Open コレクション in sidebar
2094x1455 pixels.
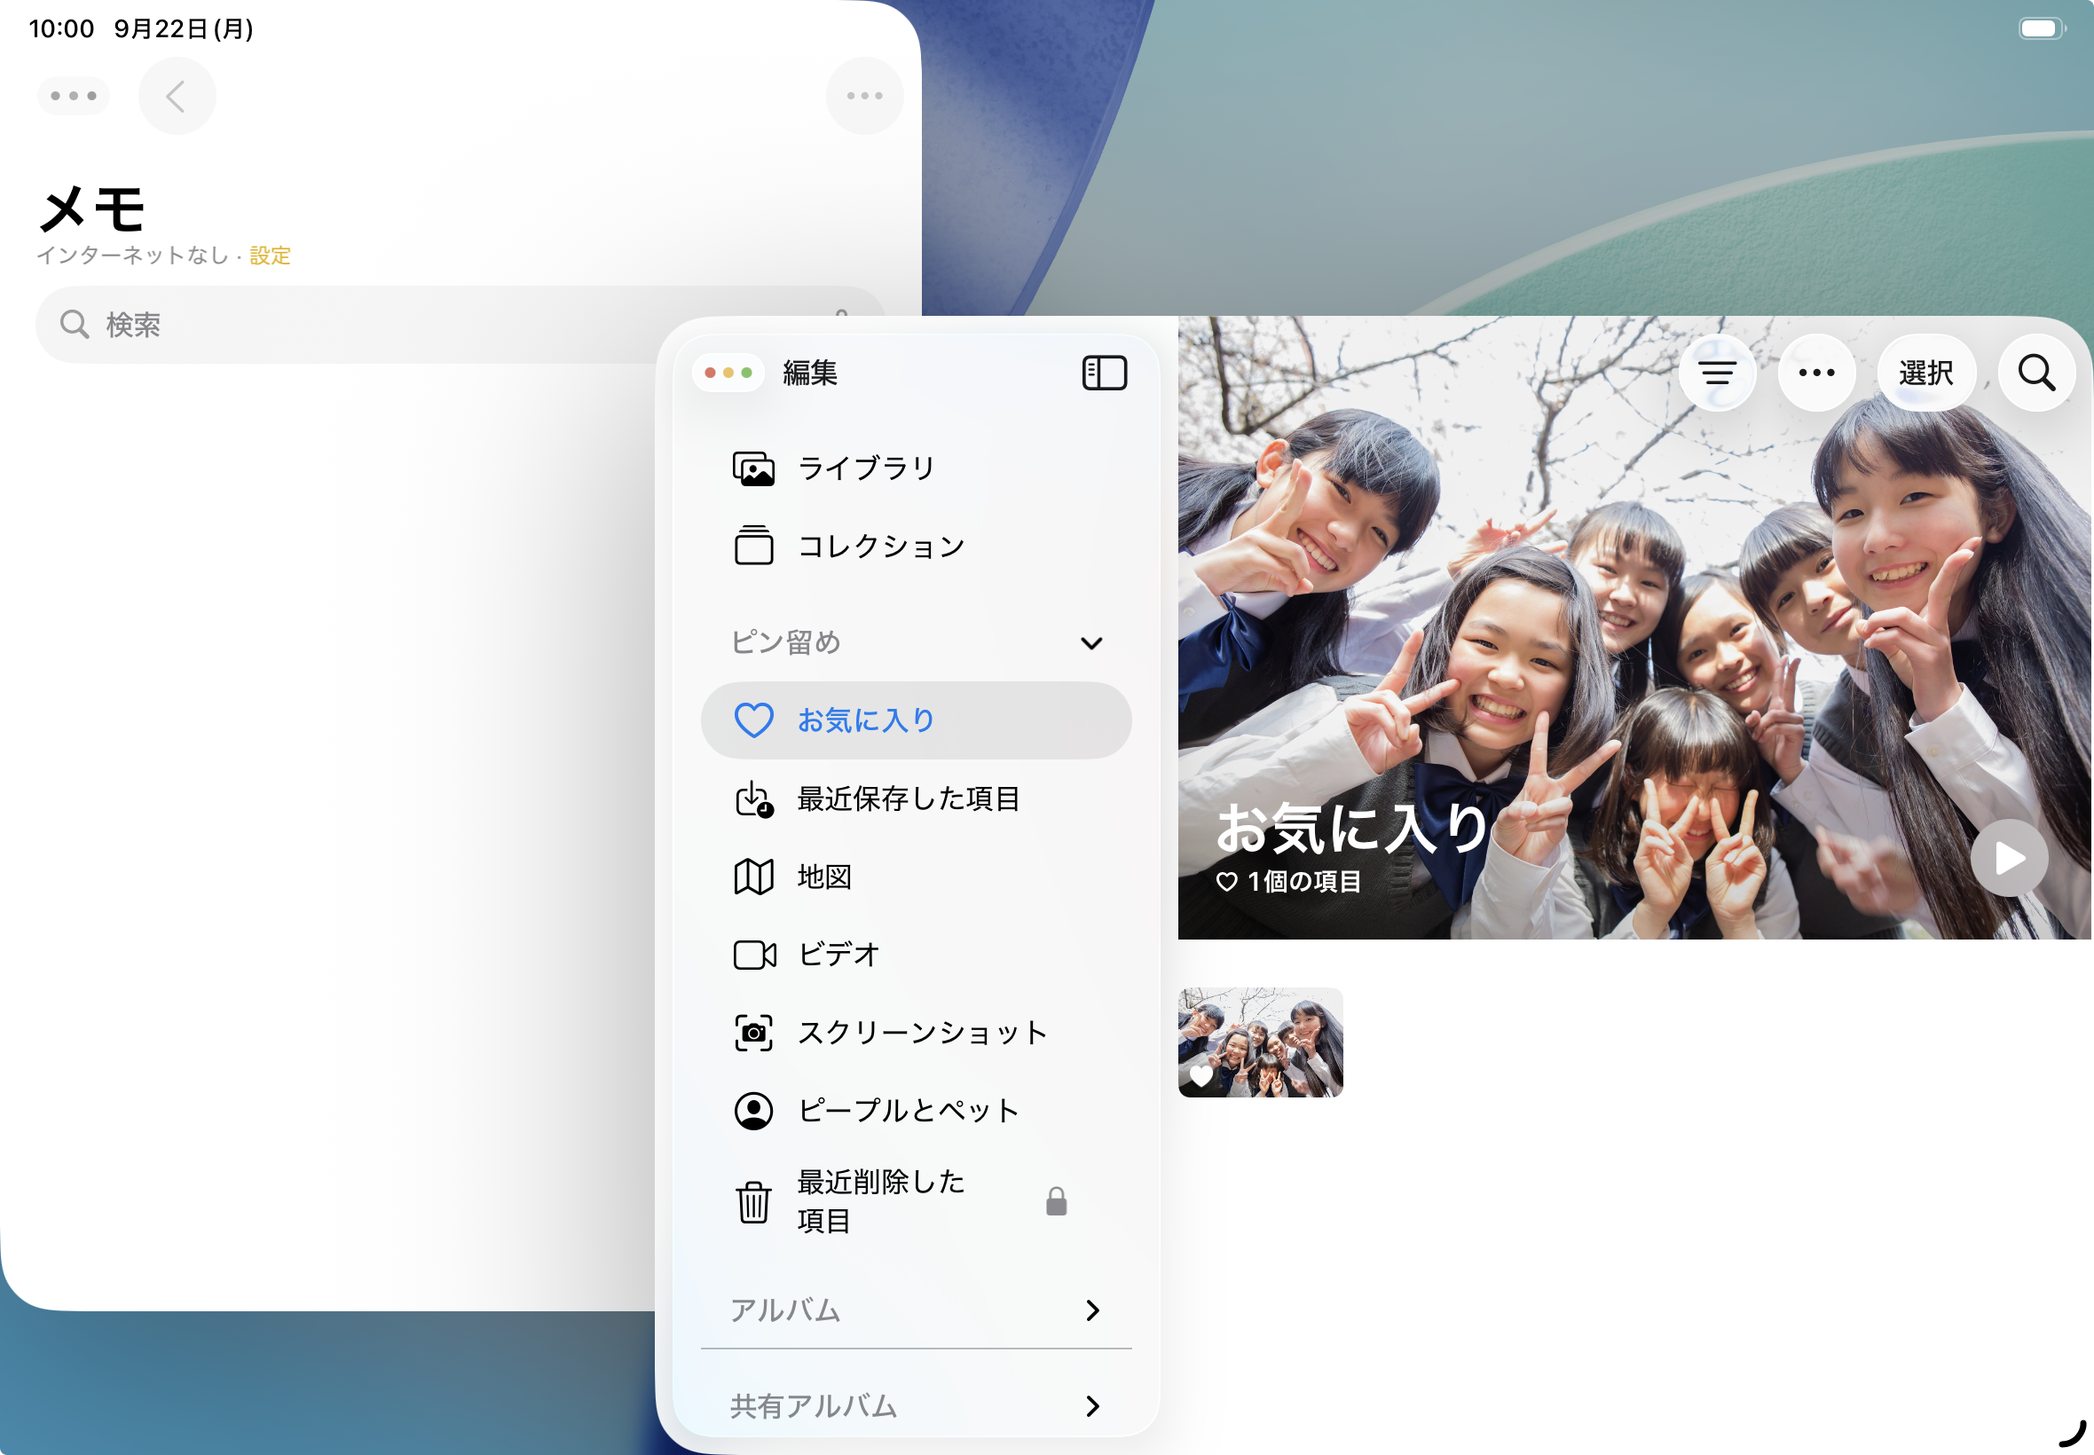(x=880, y=547)
